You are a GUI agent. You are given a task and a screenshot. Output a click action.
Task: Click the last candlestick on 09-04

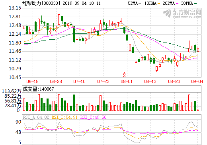[x=198, y=50]
